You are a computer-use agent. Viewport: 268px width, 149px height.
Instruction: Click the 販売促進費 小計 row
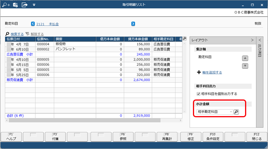93,80
